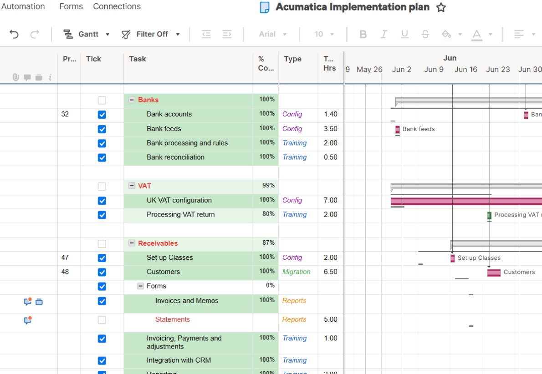542x374 pixels.
Task: Collapse the Banks task group
Action: click(x=132, y=100)
